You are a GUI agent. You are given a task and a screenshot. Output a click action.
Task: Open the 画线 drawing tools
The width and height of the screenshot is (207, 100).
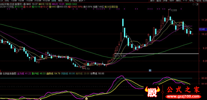tap(178, 1)
